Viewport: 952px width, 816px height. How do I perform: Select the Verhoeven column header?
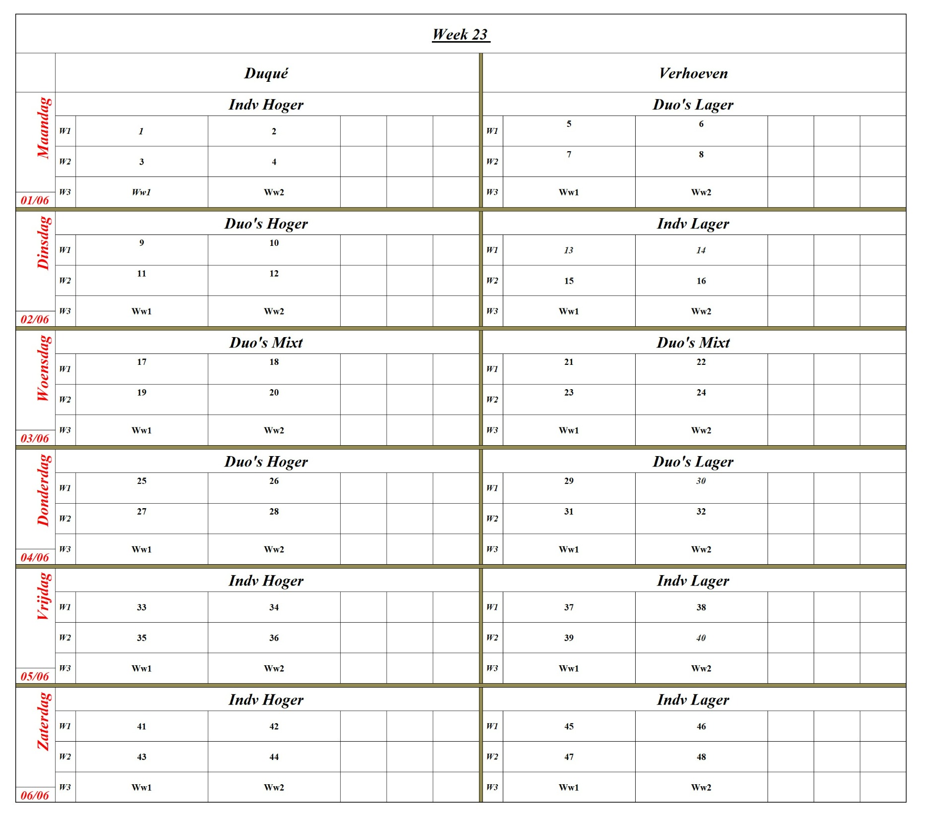[693, 73]
